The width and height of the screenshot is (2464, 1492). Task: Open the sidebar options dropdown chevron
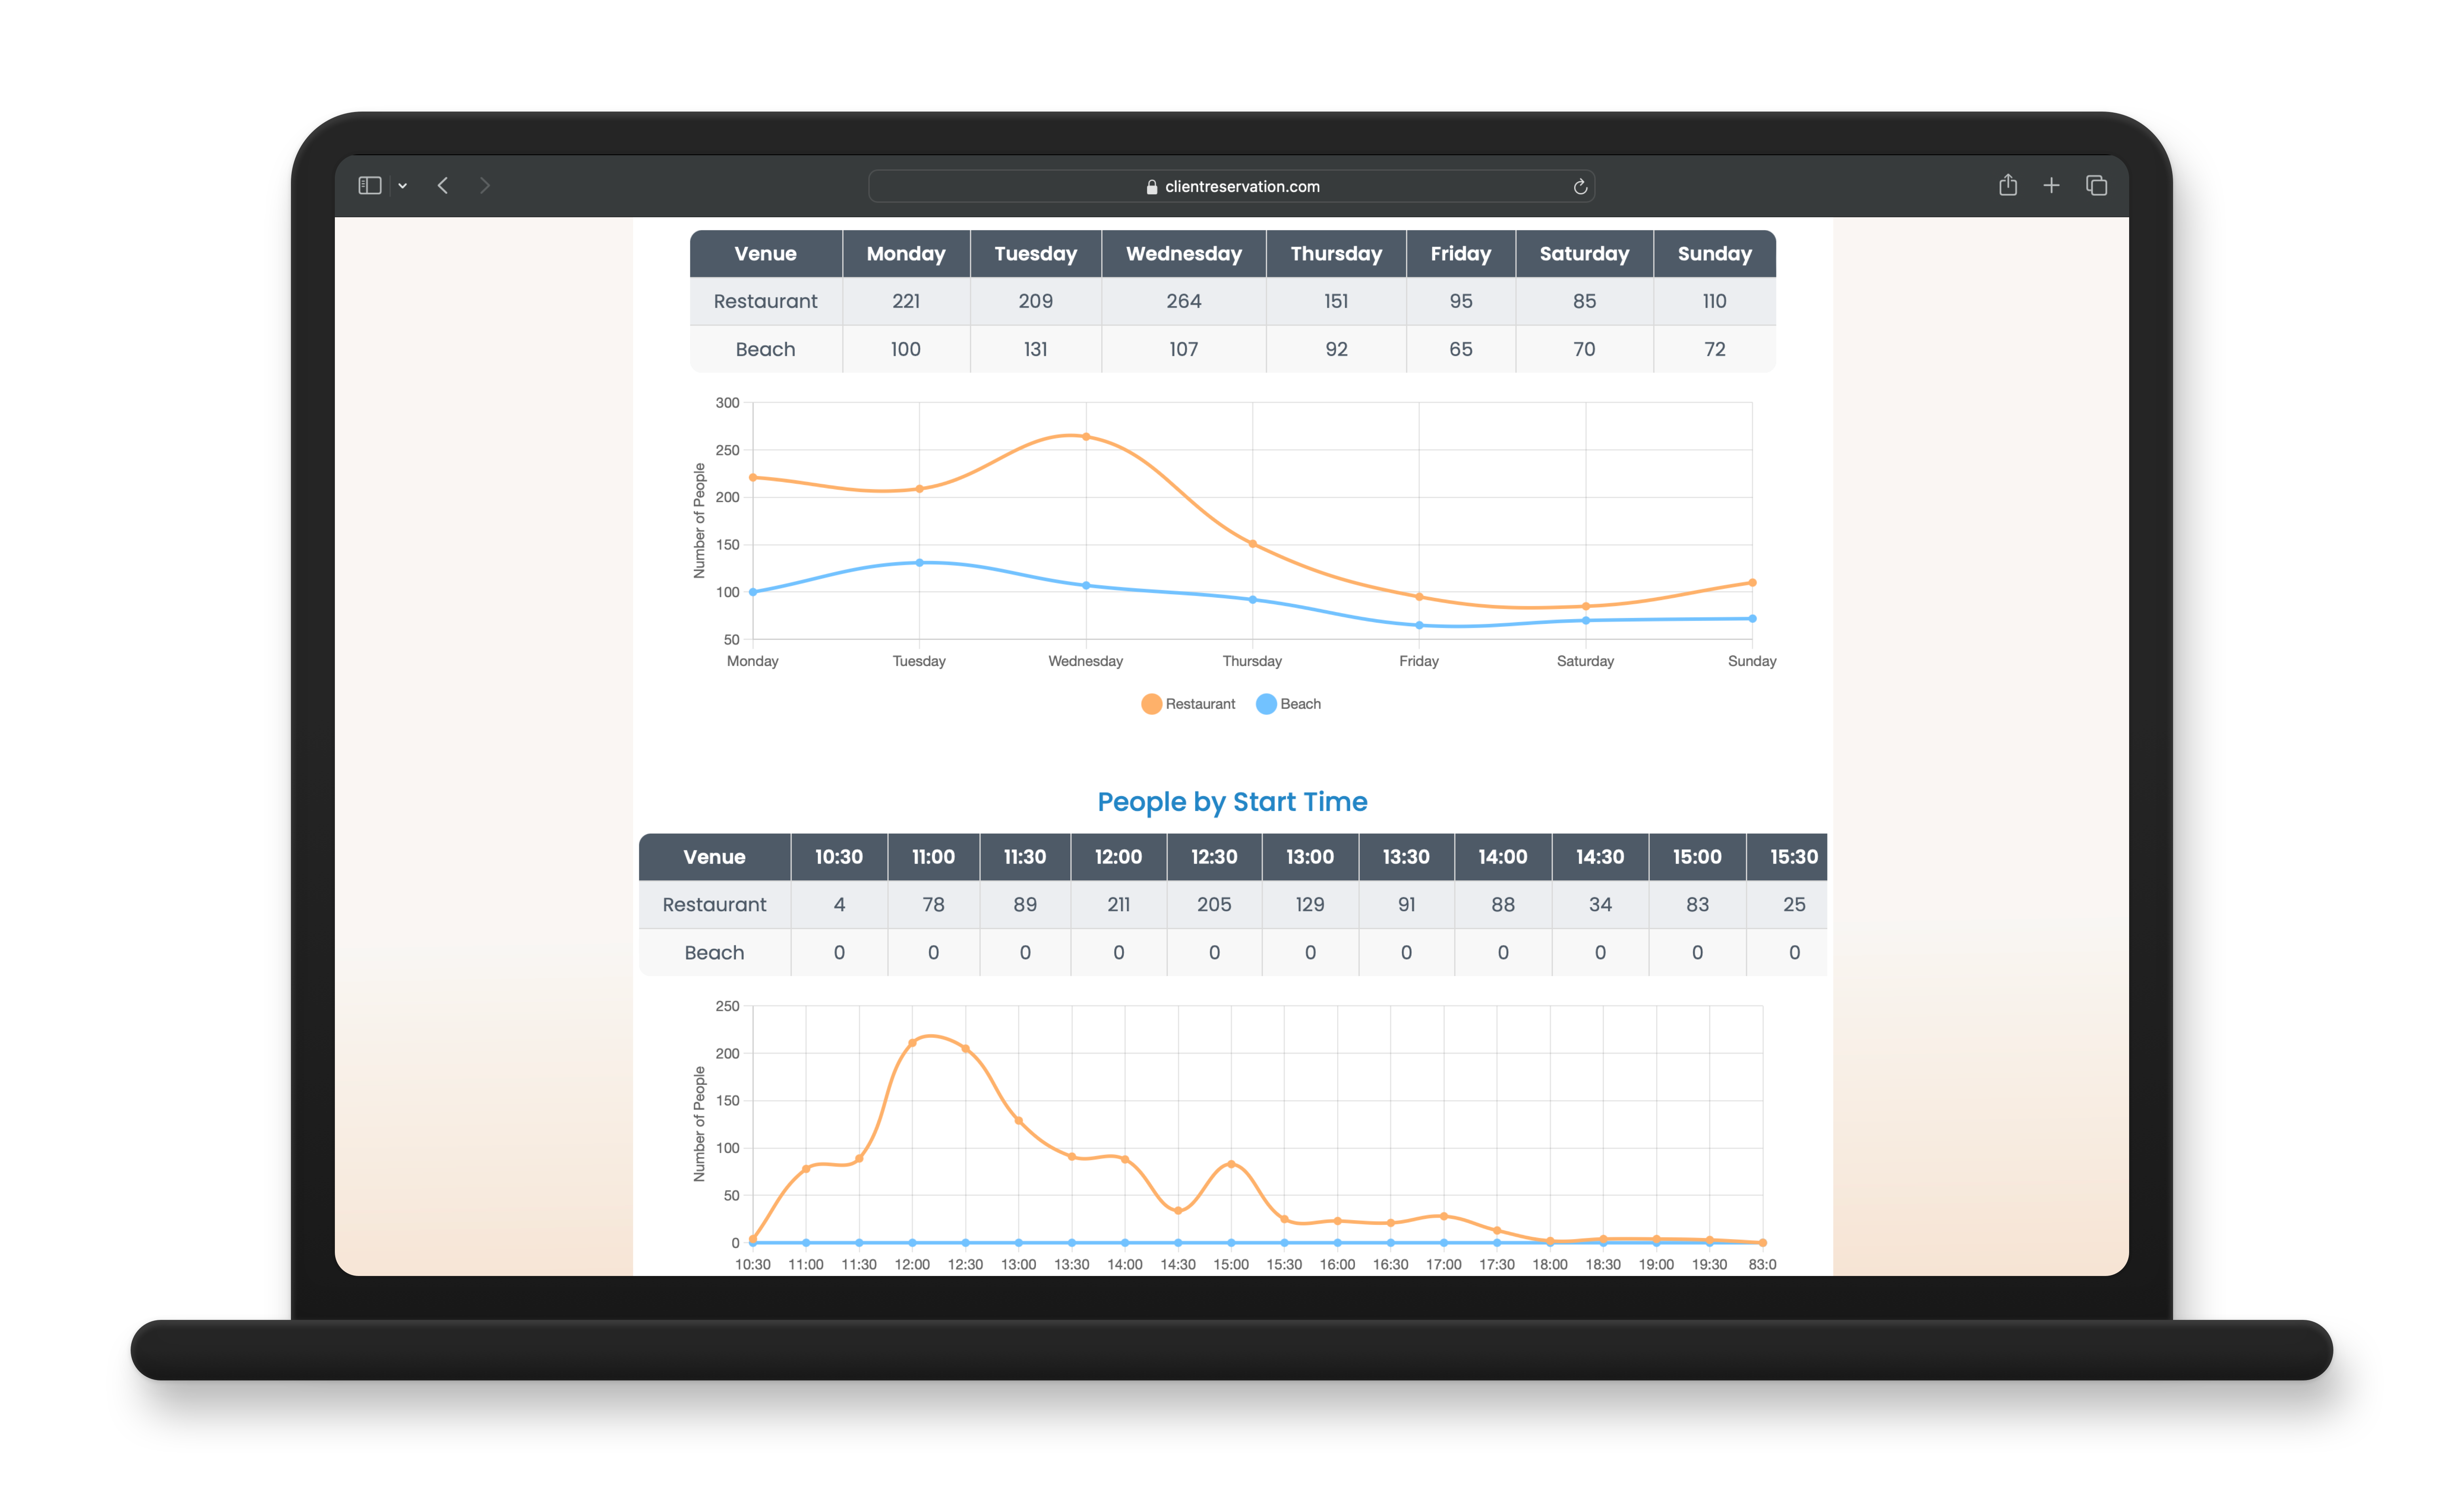(x=403, y=187)
